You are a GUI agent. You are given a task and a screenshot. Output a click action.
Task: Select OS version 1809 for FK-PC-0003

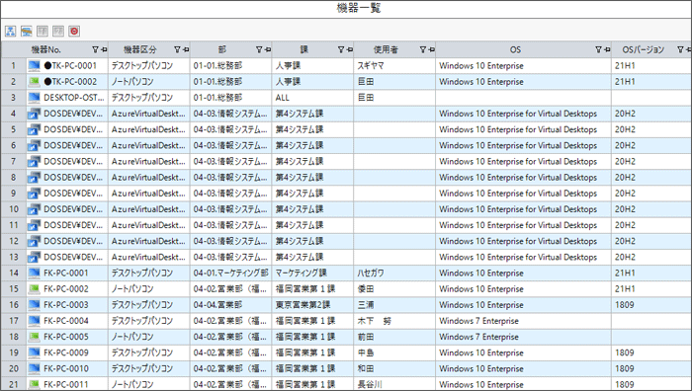coord(651,304)
